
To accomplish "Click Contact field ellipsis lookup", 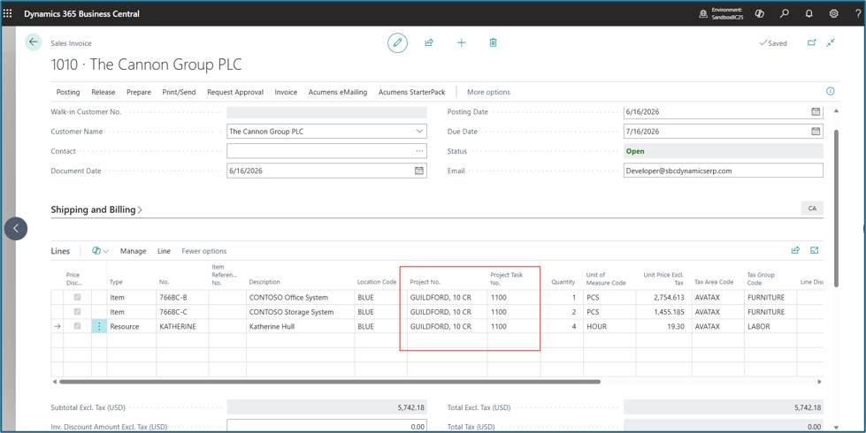I will click(420, 151).
